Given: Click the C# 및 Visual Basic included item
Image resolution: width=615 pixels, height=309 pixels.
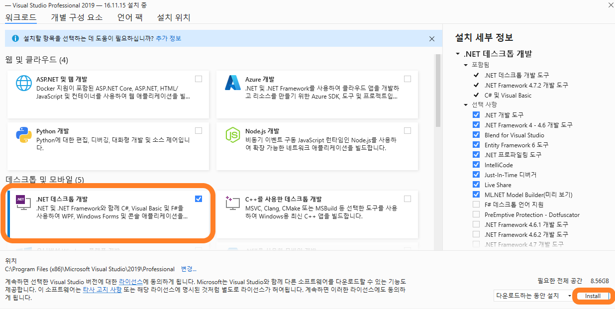Looking at the screenshot, I should point(508,95).
